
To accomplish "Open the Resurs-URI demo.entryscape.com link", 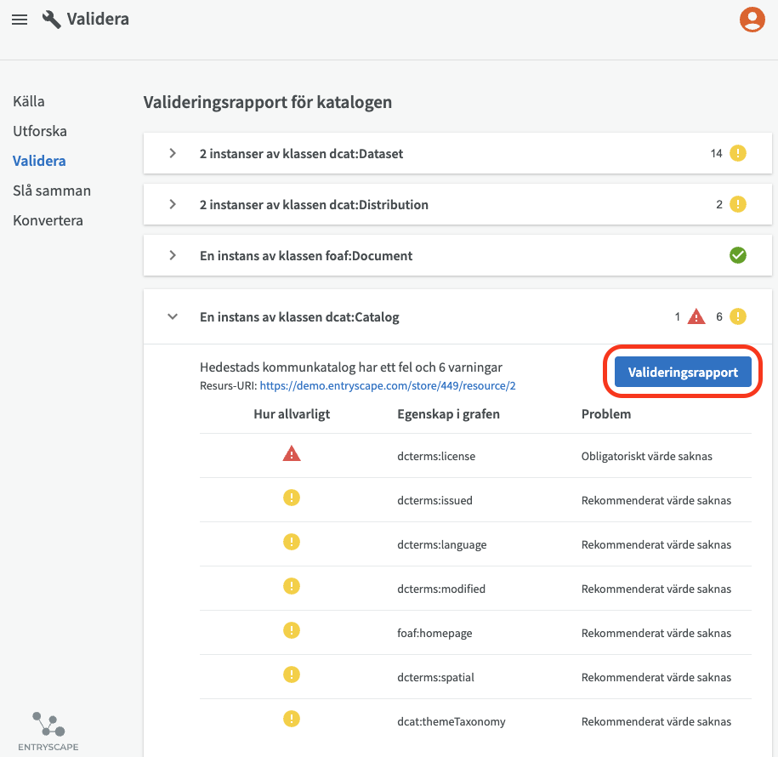I will click(x=388, y=385).
